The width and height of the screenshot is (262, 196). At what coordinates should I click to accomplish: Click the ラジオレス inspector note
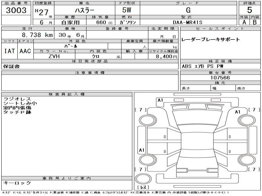click(17, 99)
